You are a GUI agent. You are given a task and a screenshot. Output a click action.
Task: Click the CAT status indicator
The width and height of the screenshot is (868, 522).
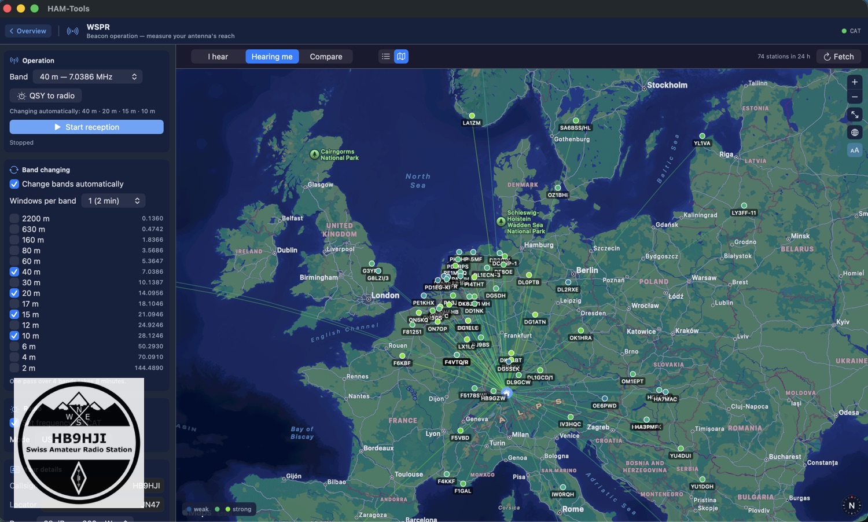pyautogui.click(x=851, y=31)
